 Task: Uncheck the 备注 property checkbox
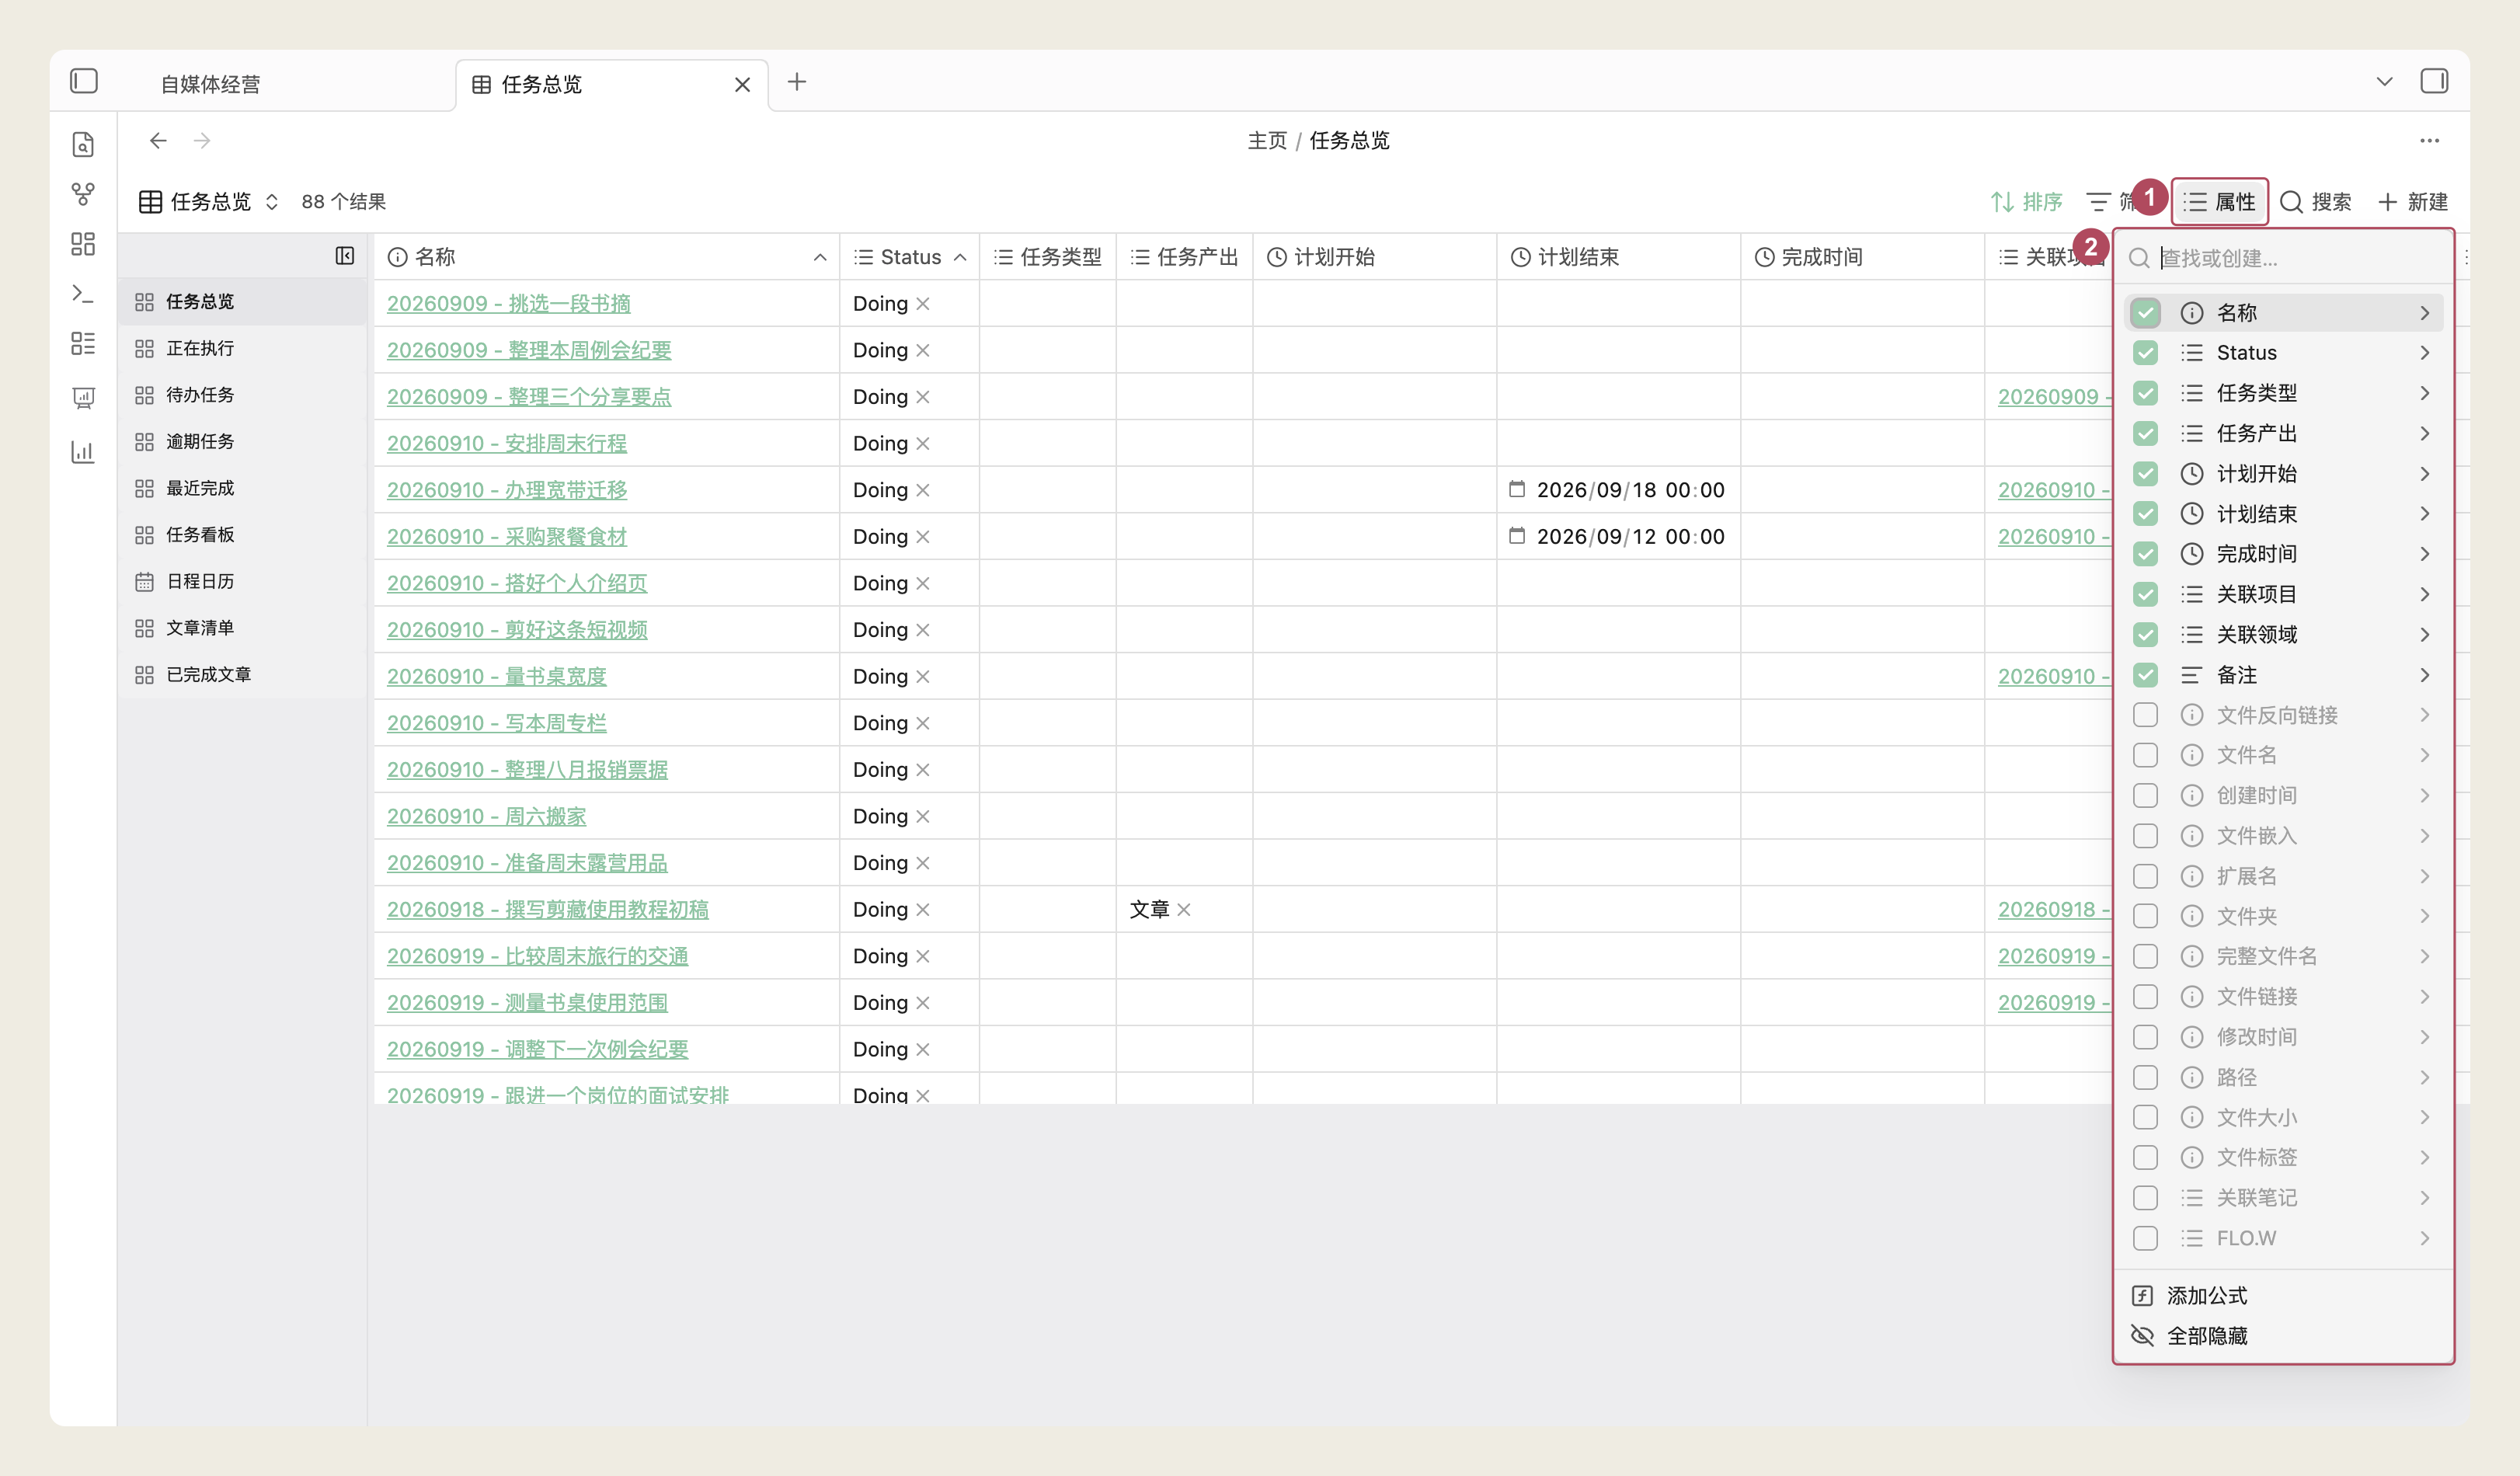coord(2145,675)
